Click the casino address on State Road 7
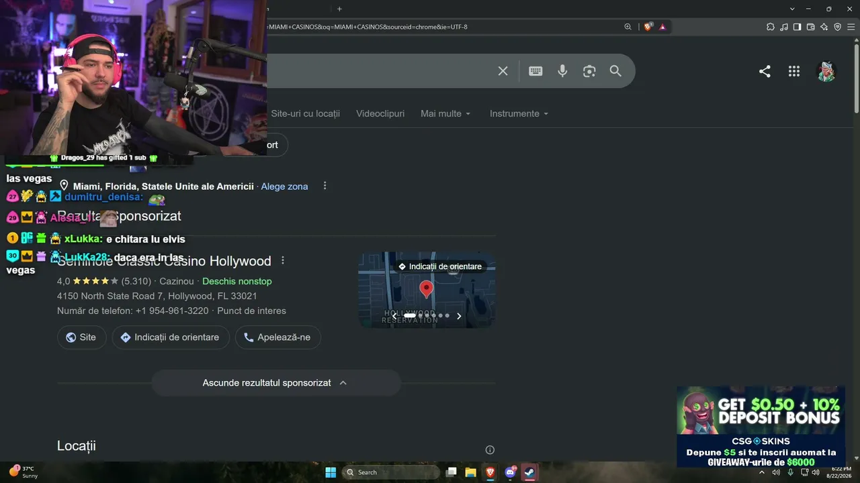This screenshot has width=860, height=483. coord(157,296)
